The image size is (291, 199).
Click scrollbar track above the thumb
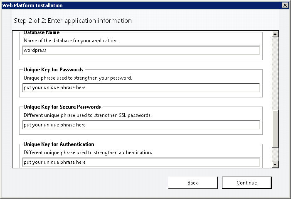click(275, 73)
